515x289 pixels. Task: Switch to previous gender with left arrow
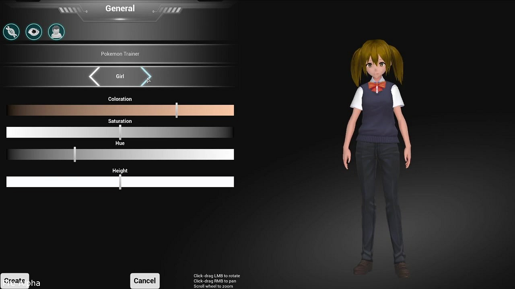point(95,76)
